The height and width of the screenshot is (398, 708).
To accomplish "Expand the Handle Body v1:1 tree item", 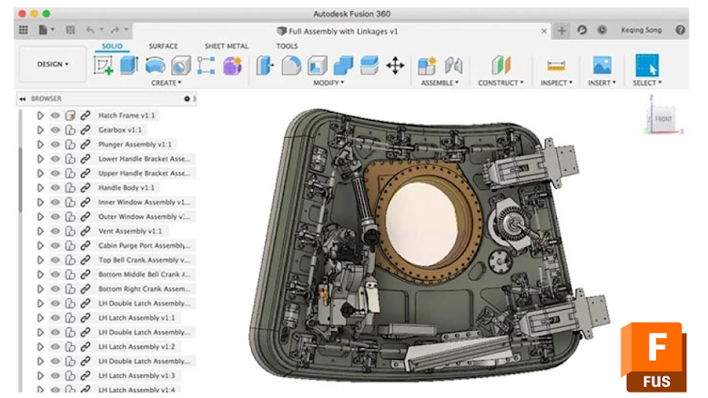I will (40, 187).
